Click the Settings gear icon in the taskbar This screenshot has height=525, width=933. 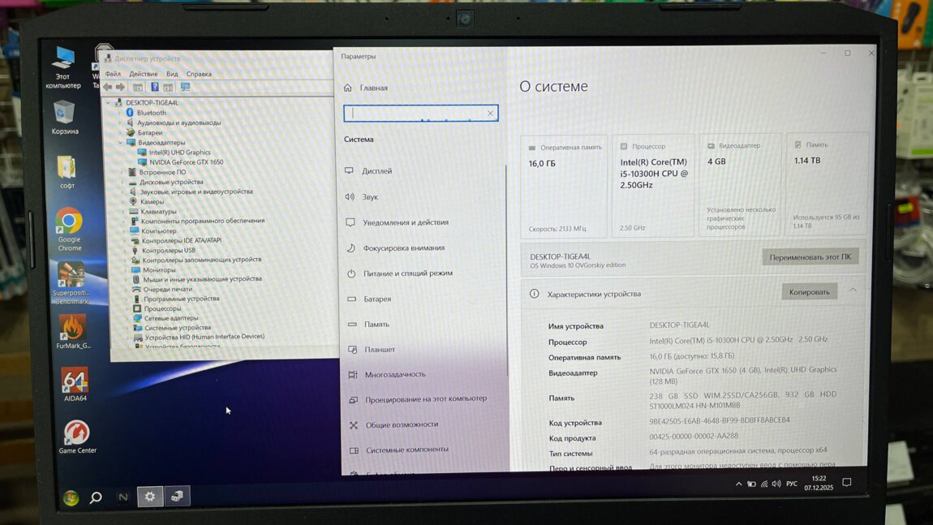[149, 497]
